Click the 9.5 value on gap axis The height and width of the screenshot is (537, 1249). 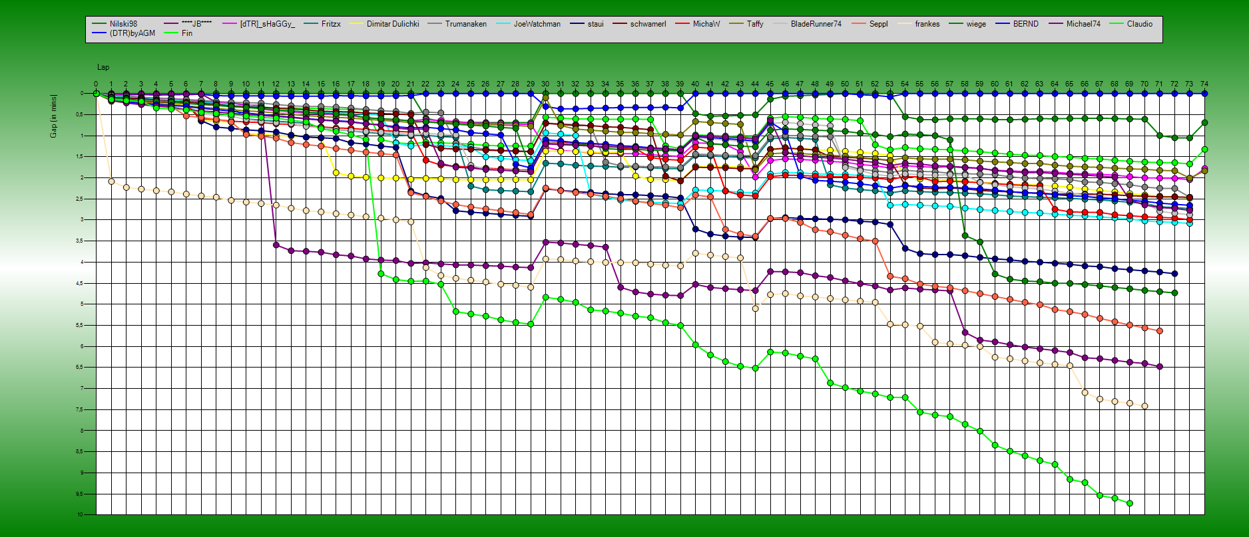(x=79, y=494)
